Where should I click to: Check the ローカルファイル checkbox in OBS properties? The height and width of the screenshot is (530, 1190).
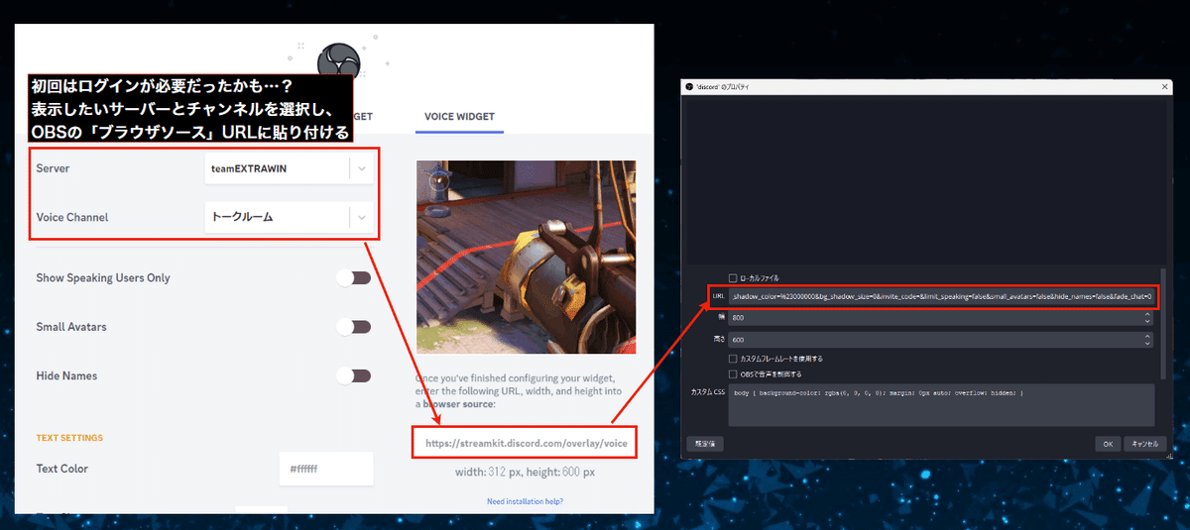pos(732,278)
